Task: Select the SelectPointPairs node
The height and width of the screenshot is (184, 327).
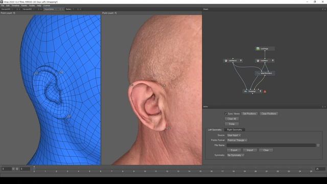Action: pyautogui.click(x=265, y=73)
